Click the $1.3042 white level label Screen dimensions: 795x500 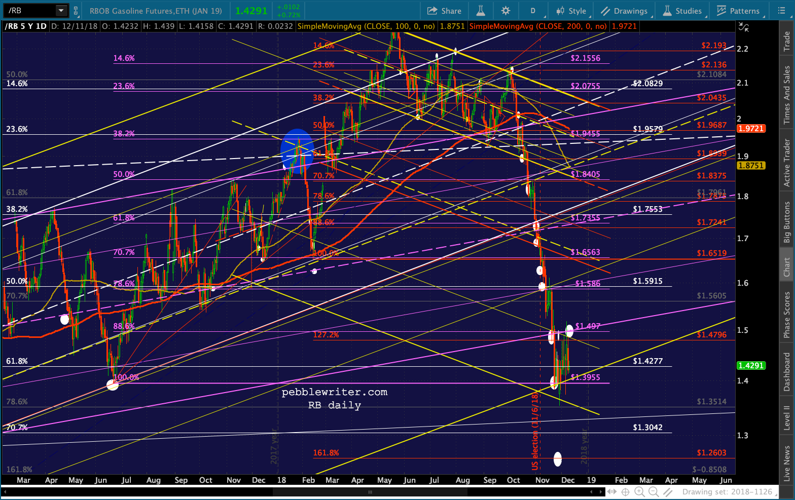(647, 428)
